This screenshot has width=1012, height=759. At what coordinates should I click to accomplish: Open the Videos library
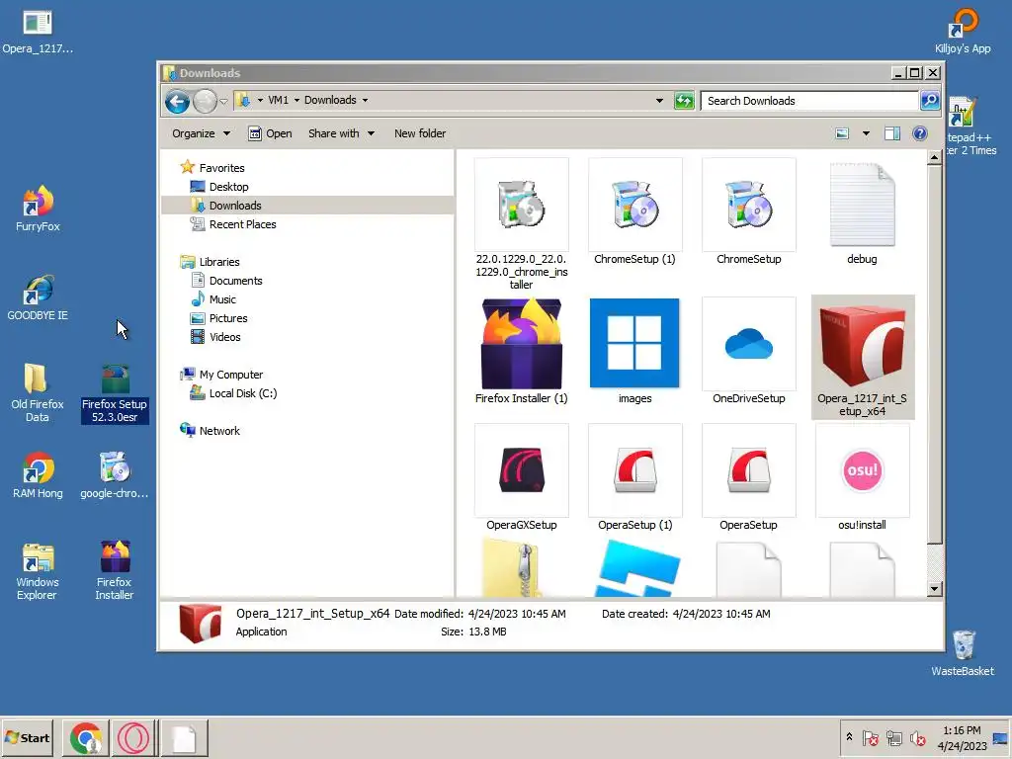tap(224, 337)
